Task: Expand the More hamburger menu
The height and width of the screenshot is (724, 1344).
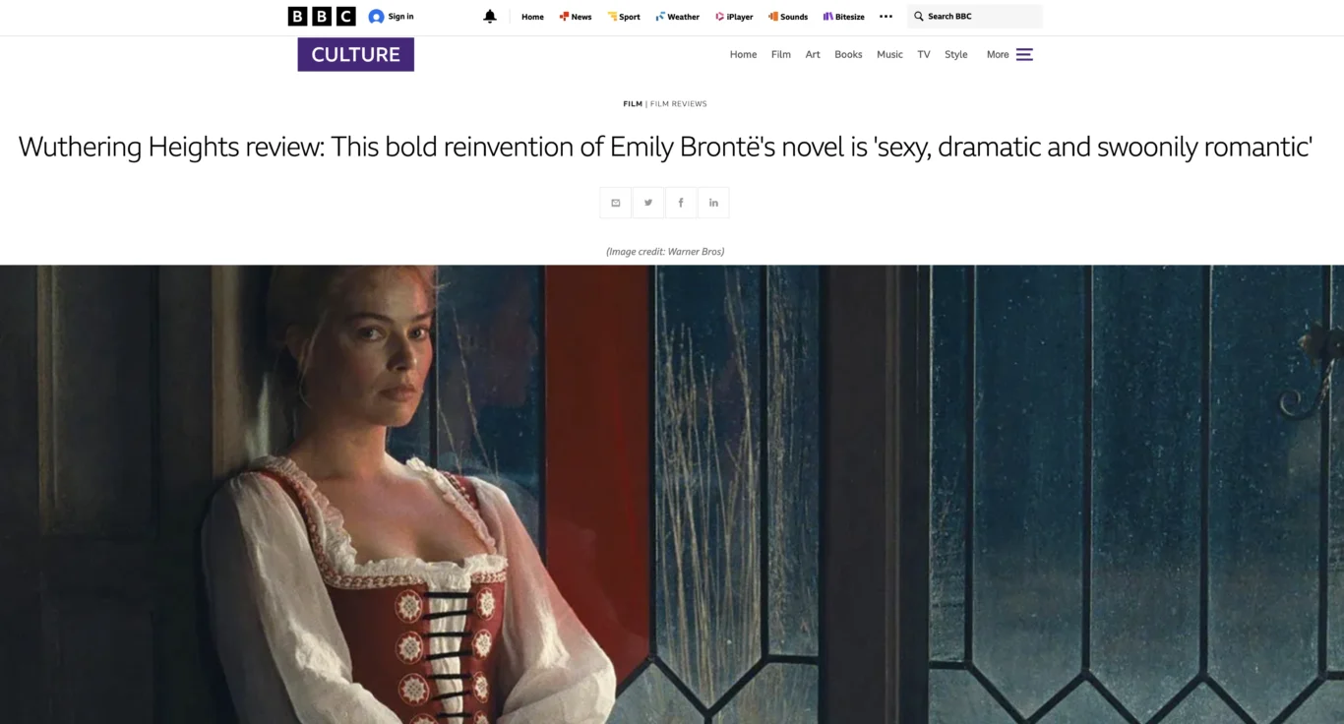Action: pos(1024,54)
